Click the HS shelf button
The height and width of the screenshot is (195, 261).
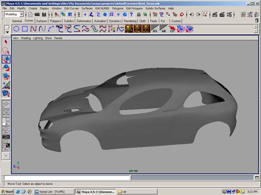tap(155, 29)
